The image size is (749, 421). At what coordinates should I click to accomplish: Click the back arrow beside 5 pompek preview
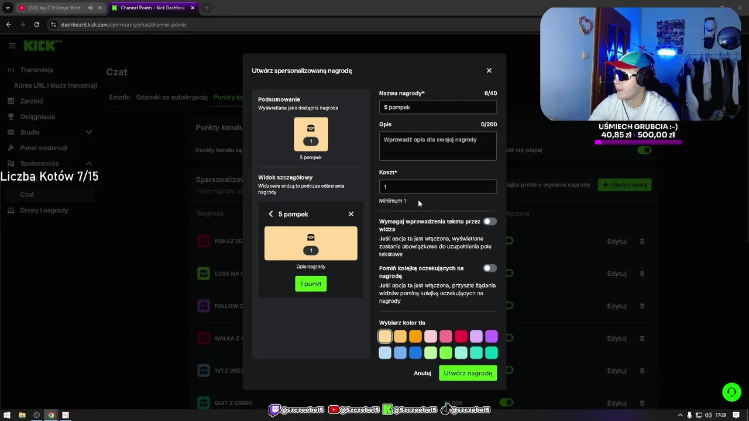(x=271, y=214)
